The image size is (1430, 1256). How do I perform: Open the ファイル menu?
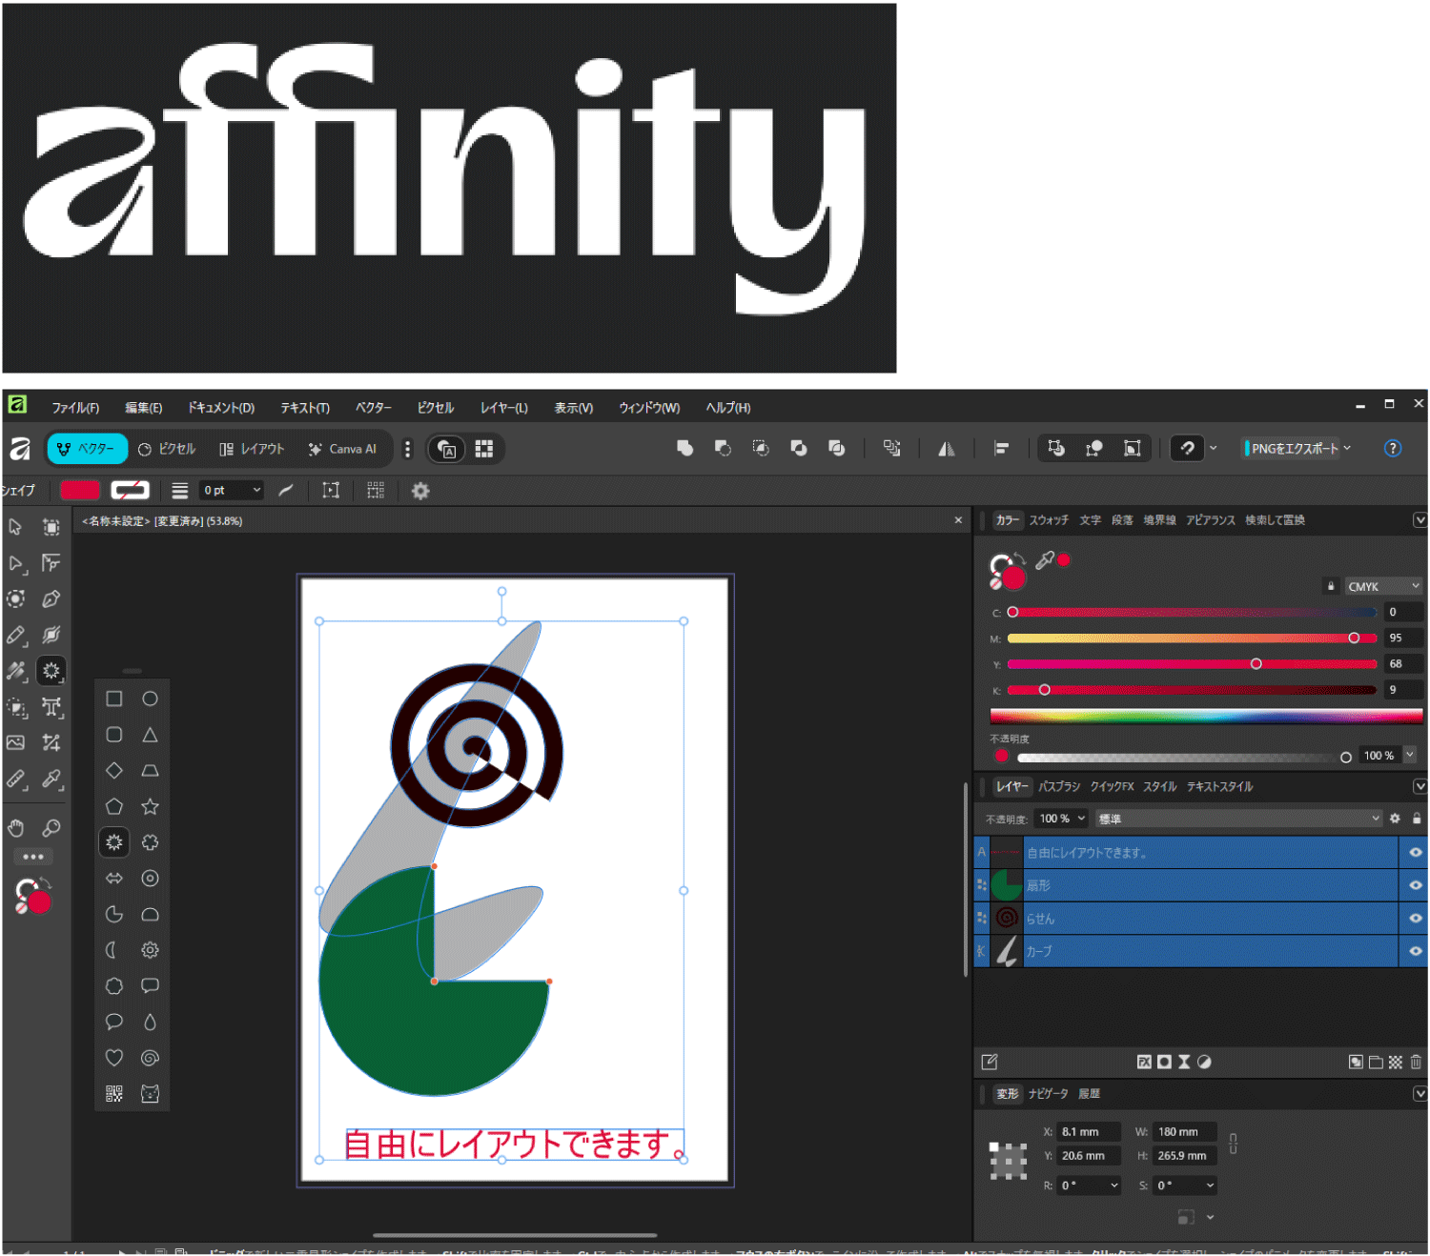point(74,407)
